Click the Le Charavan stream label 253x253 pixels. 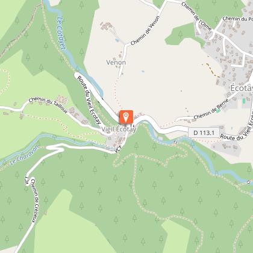point(24,155)
